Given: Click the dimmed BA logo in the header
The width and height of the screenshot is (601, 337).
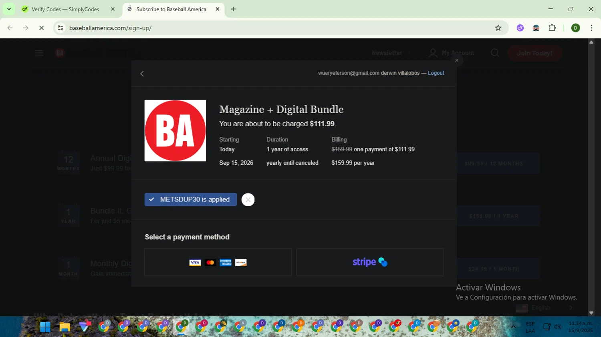Looking at the screenshot, I should click(60, 53).
